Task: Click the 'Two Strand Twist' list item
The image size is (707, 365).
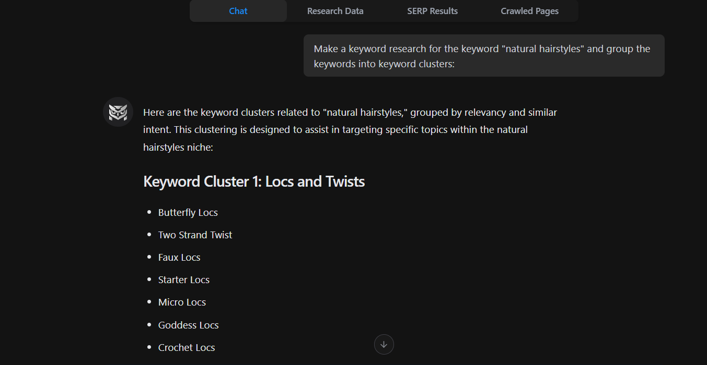Action: tap(195, 235)
